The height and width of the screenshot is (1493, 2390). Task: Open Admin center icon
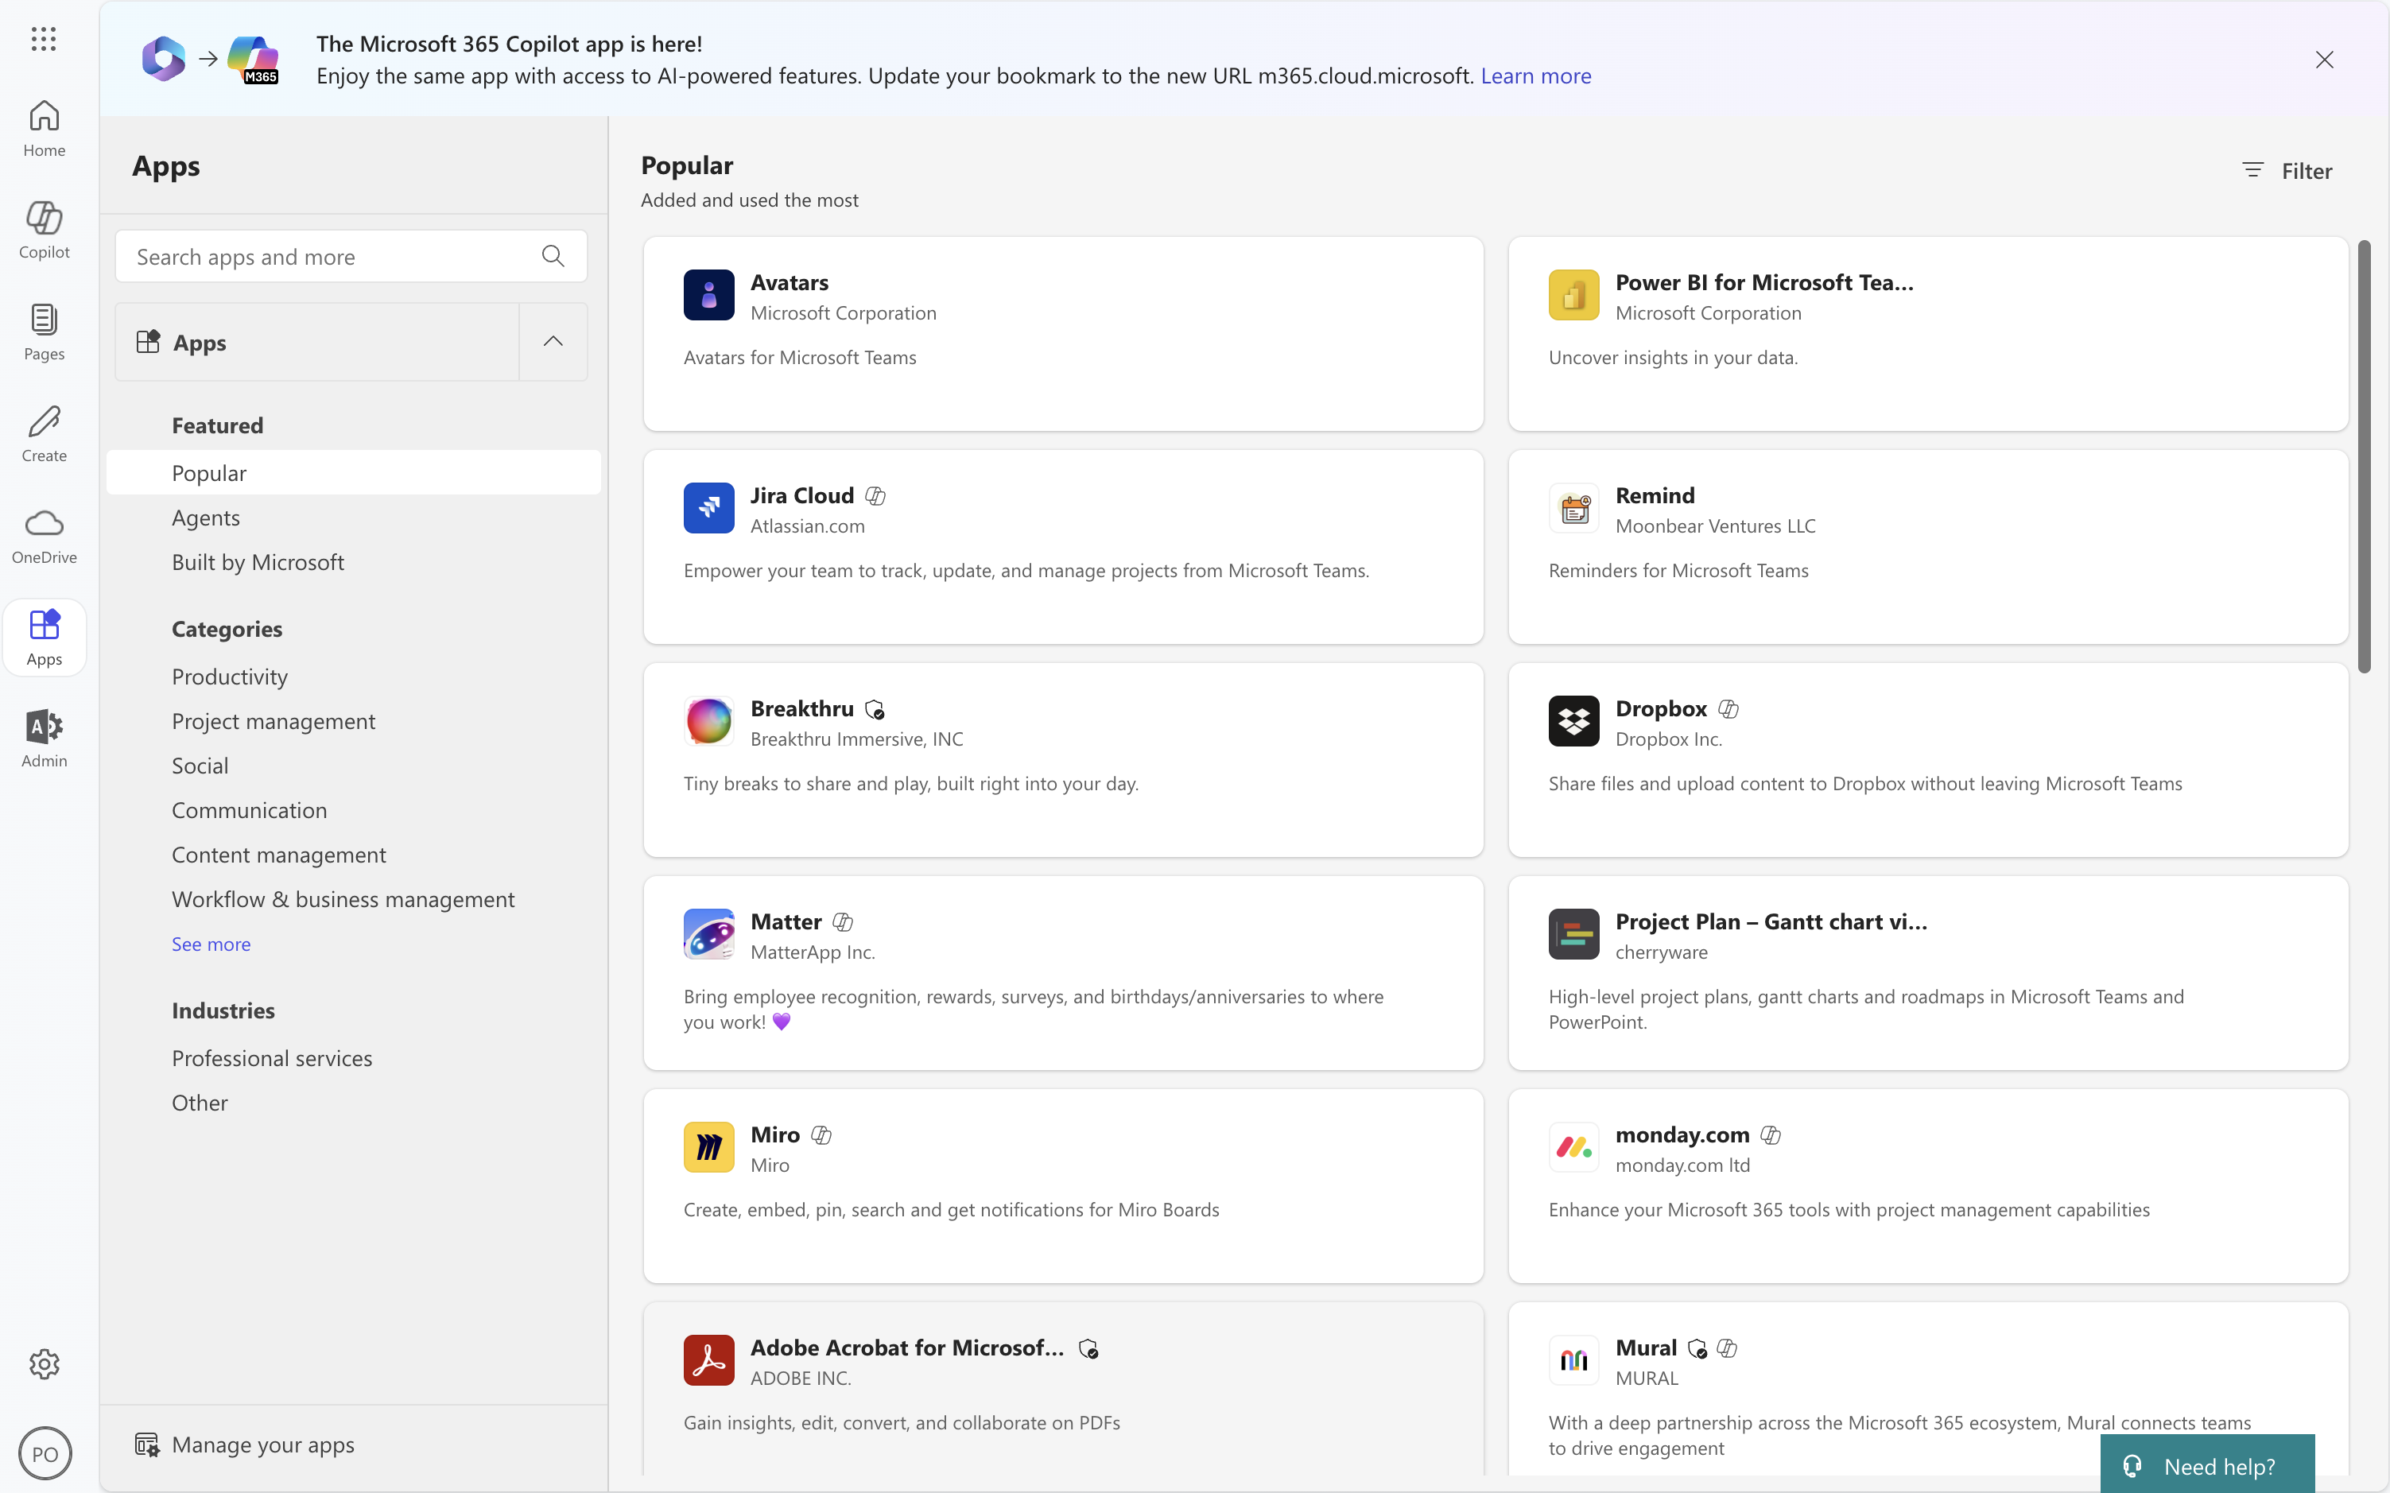[x=45, y=739]
